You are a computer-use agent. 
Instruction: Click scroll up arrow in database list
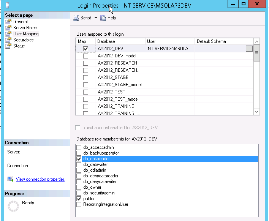tap(256, 41)
